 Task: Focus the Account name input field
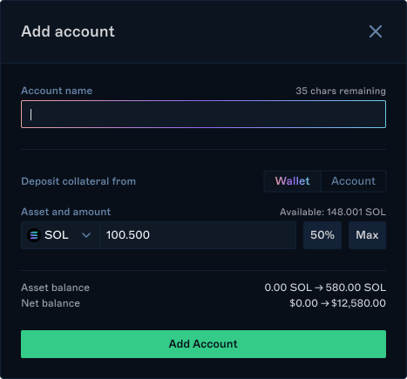pyautogui.click(x=203, y=114)
